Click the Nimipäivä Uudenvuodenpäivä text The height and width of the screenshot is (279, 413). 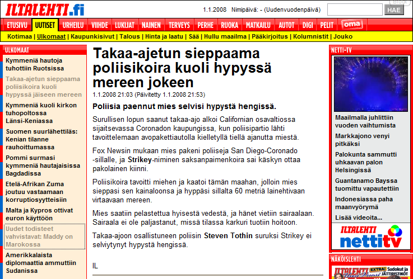tap(276, 10)
